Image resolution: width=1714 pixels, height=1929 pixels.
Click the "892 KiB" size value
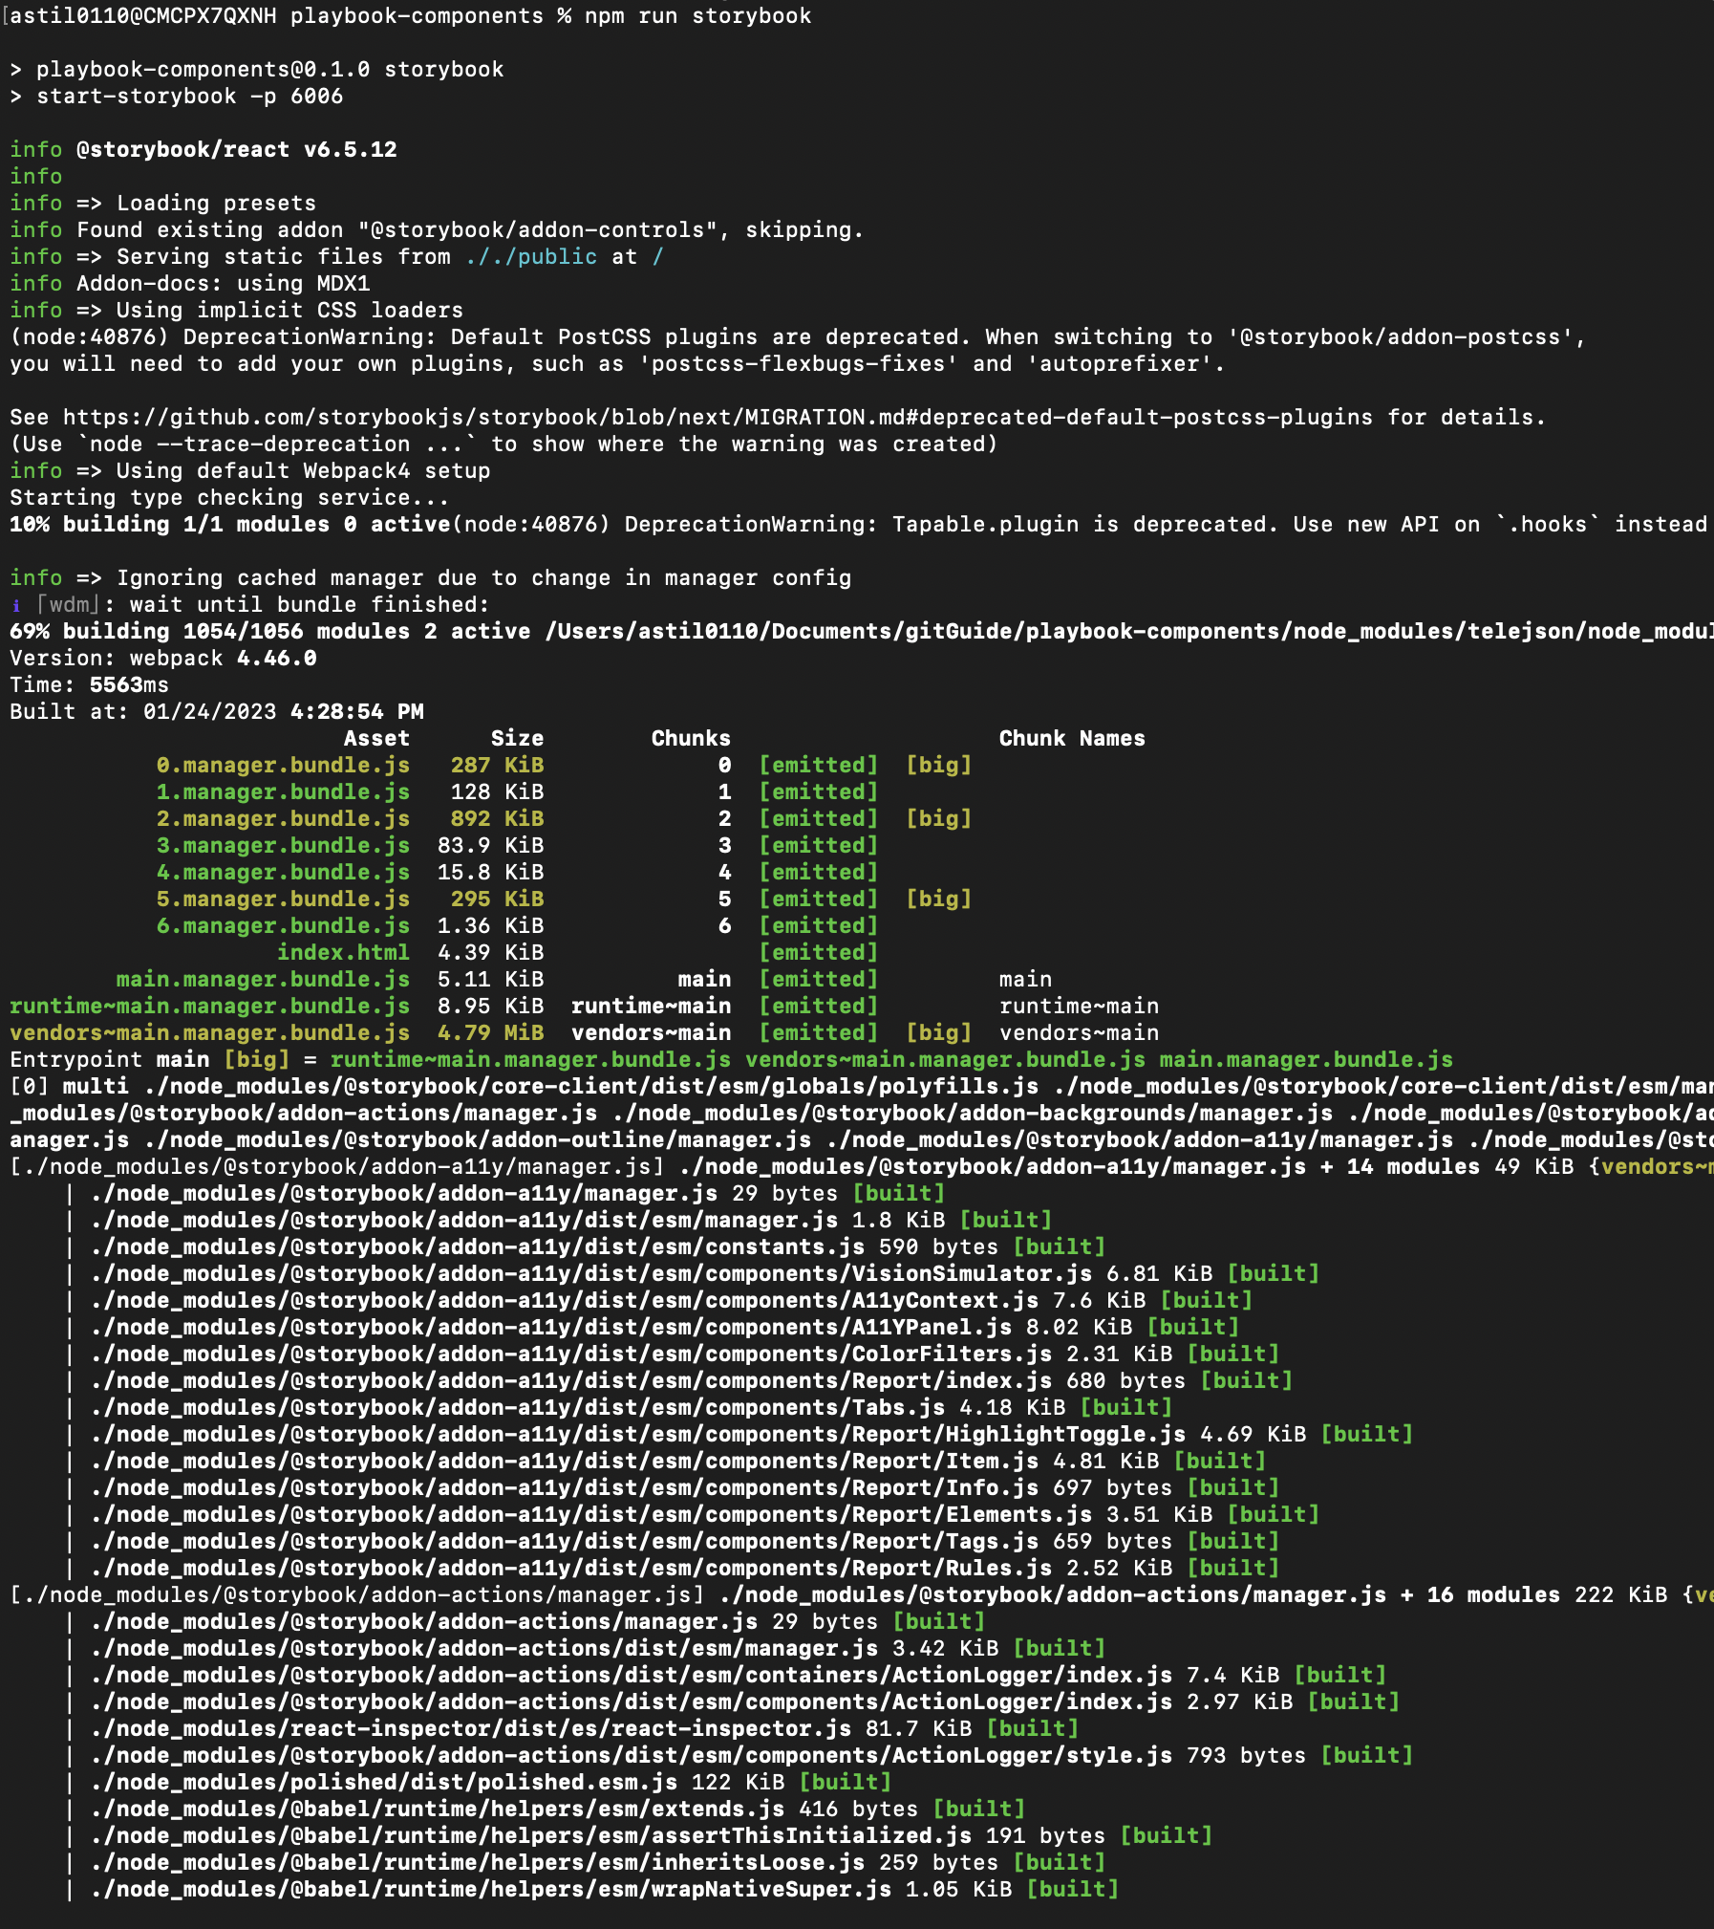pyautogui.click(x=497, y=819)
